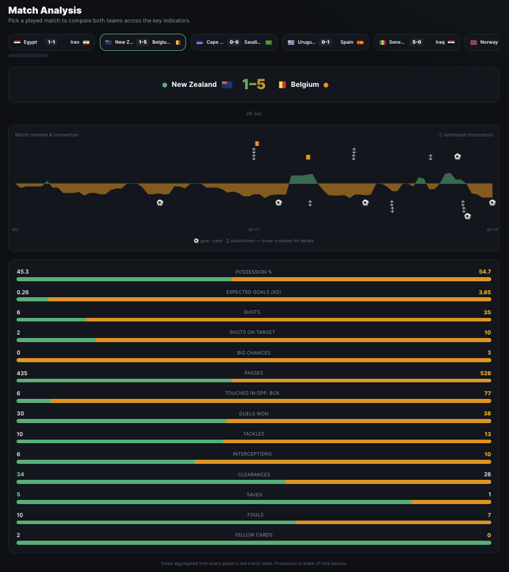
Task: Pick the Senegal 5-0 Iraq match chip
Action: tap(417, 43)
